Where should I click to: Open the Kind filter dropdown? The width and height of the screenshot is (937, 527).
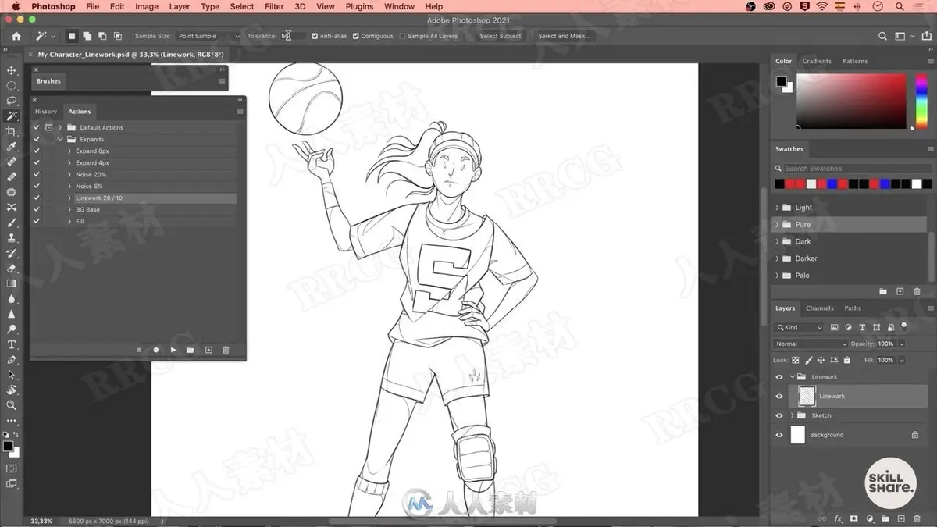click(x=799, y=327)
